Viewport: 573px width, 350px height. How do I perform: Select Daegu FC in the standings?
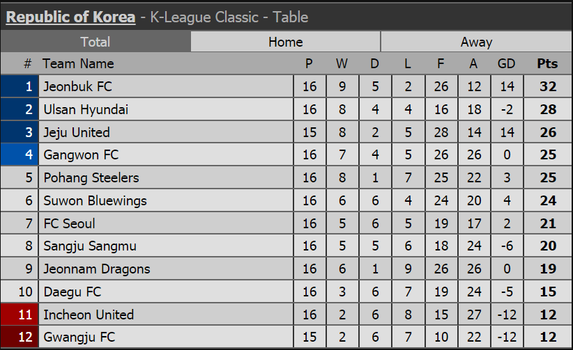pos(72,292)
